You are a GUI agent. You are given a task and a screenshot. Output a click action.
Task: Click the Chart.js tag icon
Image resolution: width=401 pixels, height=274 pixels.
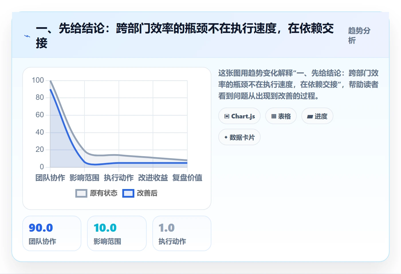click(x=227, y=116)
